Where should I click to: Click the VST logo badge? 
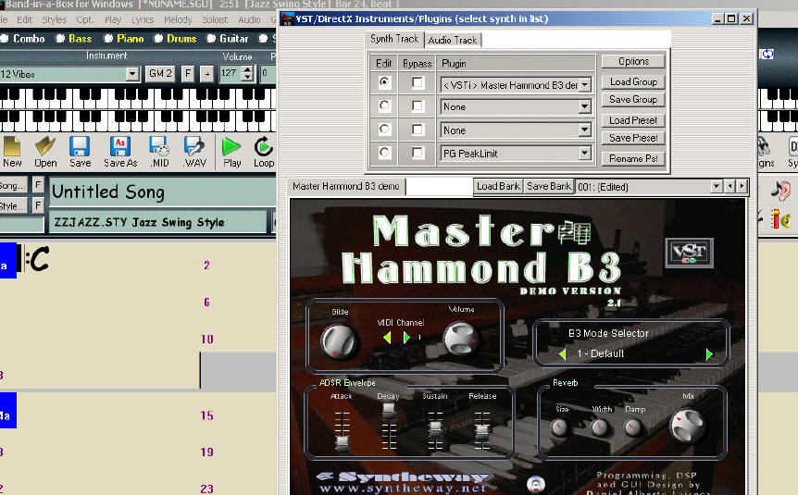click(689, 253)
